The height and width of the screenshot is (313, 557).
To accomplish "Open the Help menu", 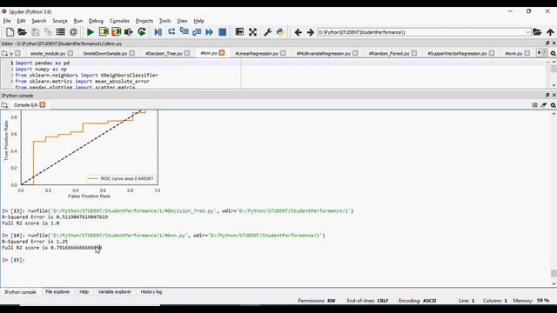I will 199,21.
